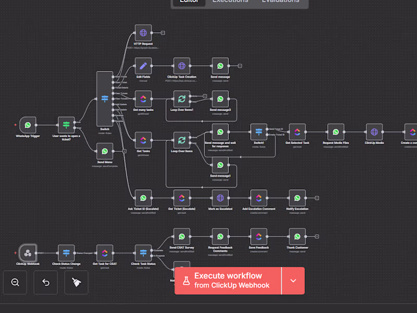Click the Get Selected Task node

[297, 132]
